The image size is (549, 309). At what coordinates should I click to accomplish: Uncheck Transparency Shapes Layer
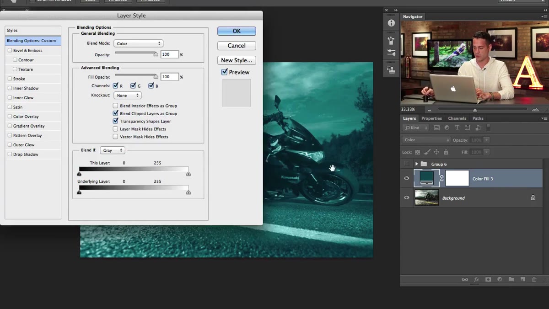tap(115, 121)
